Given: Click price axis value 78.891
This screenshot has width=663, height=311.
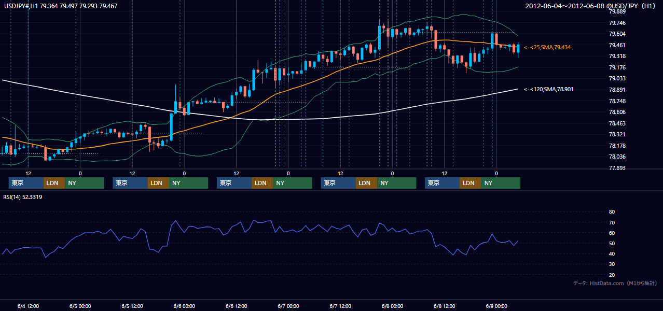Looking at the screenshot, I should click(x=616, y=90).
